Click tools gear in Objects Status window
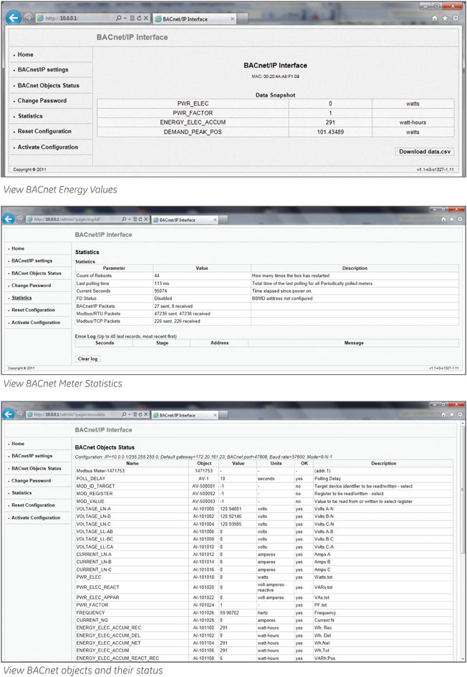This screenshot has width=467, height=677. pyautogui.click(x=460, y=414)
